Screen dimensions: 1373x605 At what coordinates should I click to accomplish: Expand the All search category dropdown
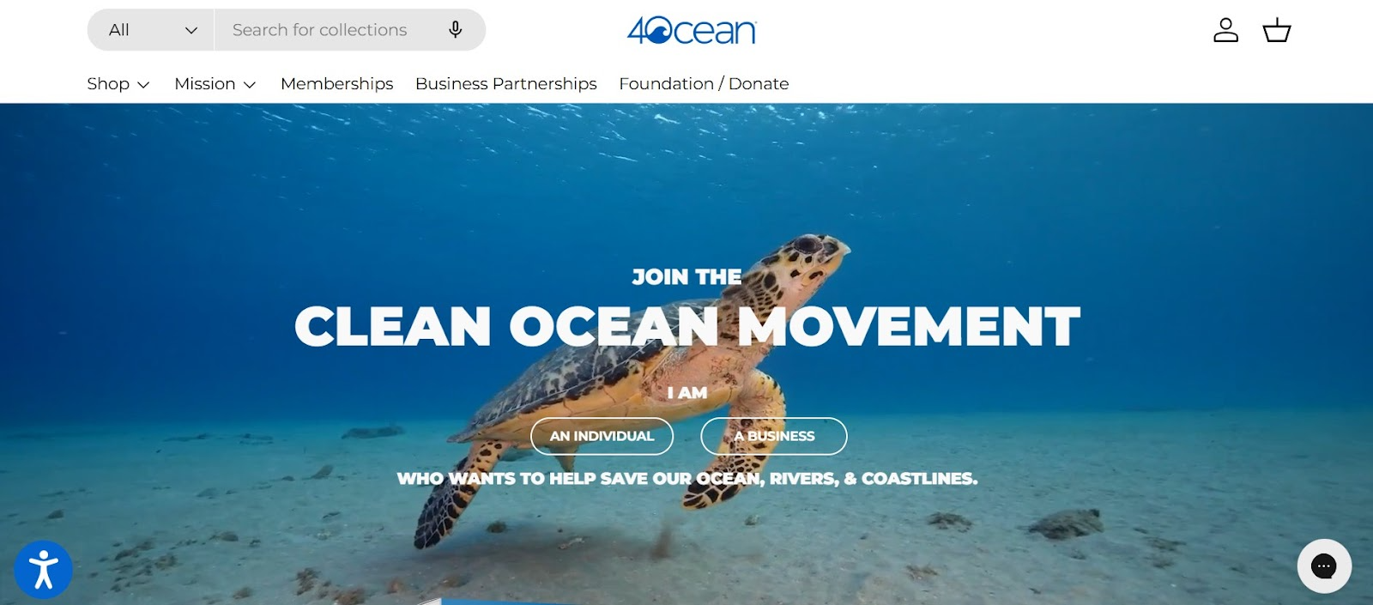coord(151,30)
